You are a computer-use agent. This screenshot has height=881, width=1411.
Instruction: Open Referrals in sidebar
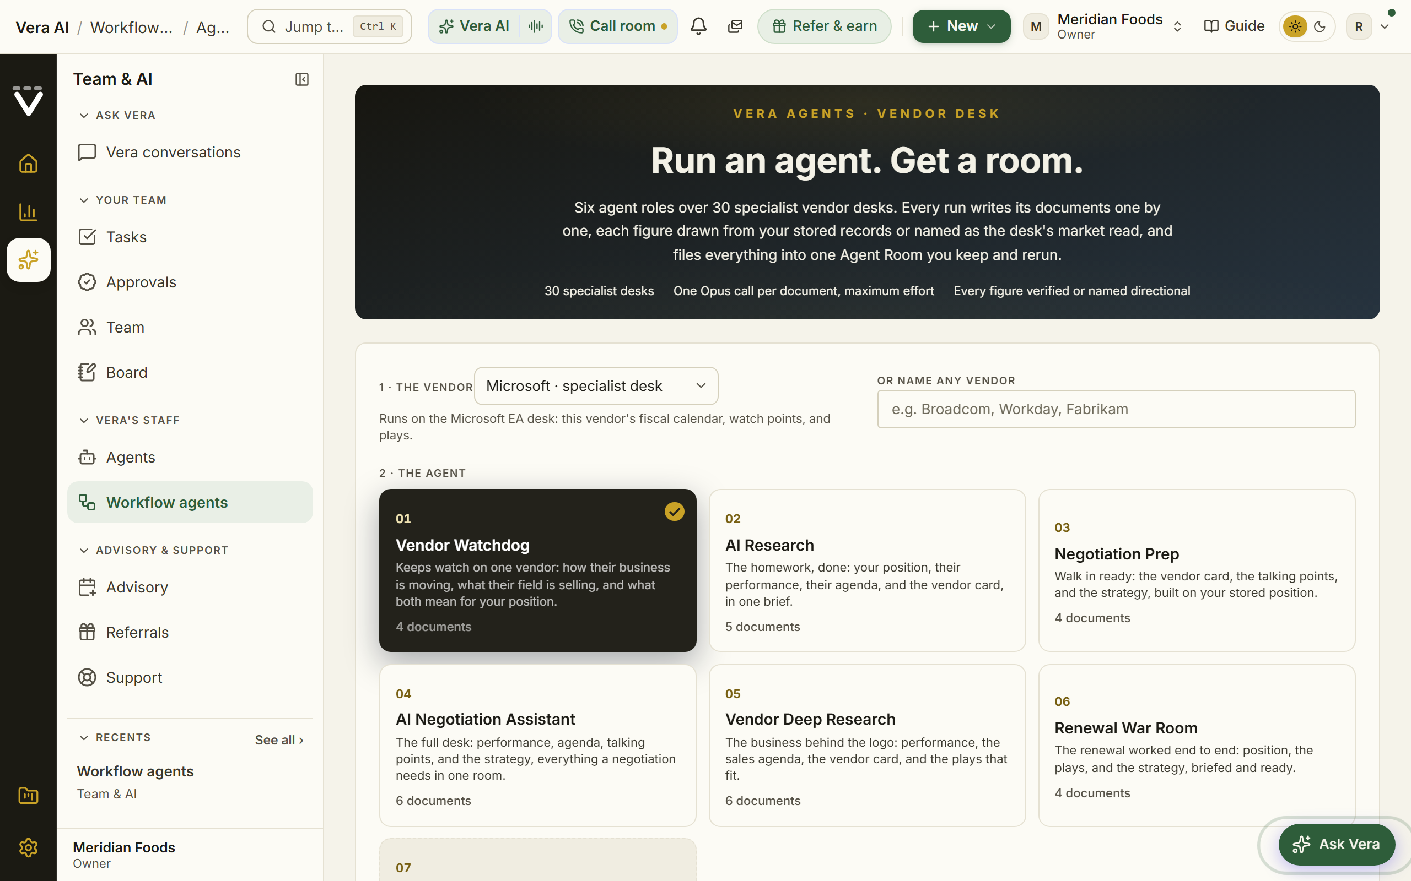click(x=190, y=632)
